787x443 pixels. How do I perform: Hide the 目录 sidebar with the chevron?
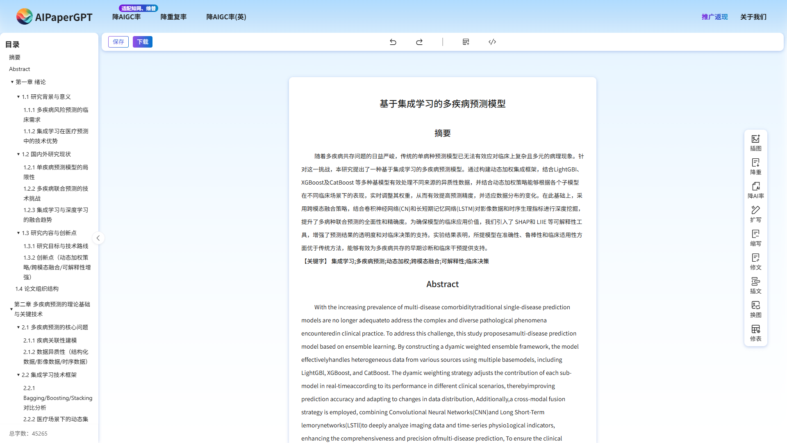[x=98, y=238]
